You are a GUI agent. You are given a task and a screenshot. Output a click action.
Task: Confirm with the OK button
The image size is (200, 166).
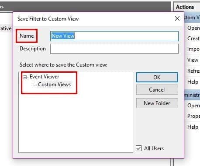(x=157, y=77)
